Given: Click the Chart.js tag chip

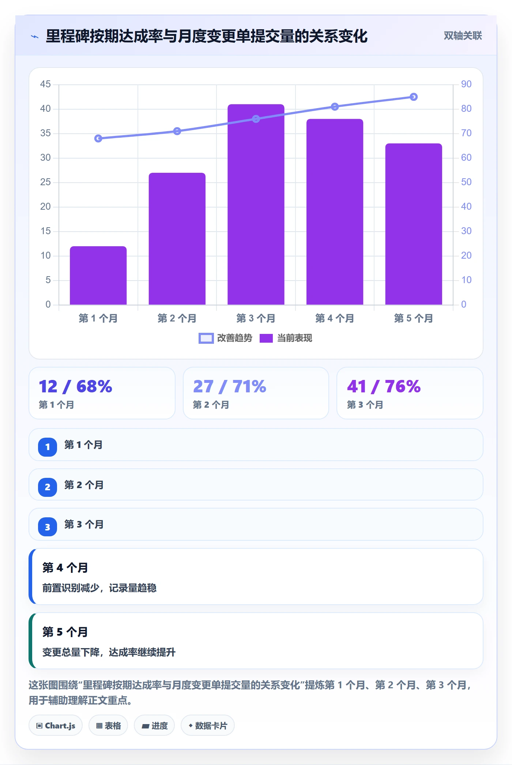Looking at the screenshot, I should click(x=56, y=726).
